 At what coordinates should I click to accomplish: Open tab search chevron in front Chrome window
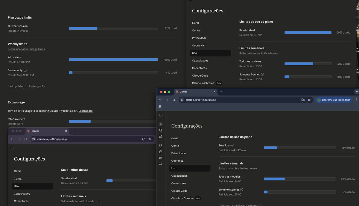(357, 92)
